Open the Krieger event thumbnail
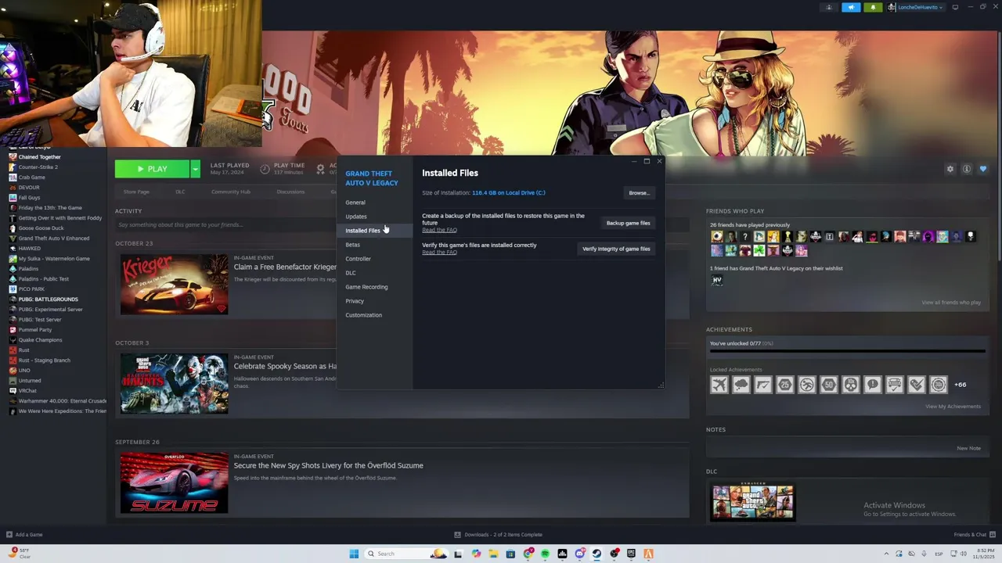This screenshot has height=563, width=1002. pyautogui.click(x=174, y=284)
